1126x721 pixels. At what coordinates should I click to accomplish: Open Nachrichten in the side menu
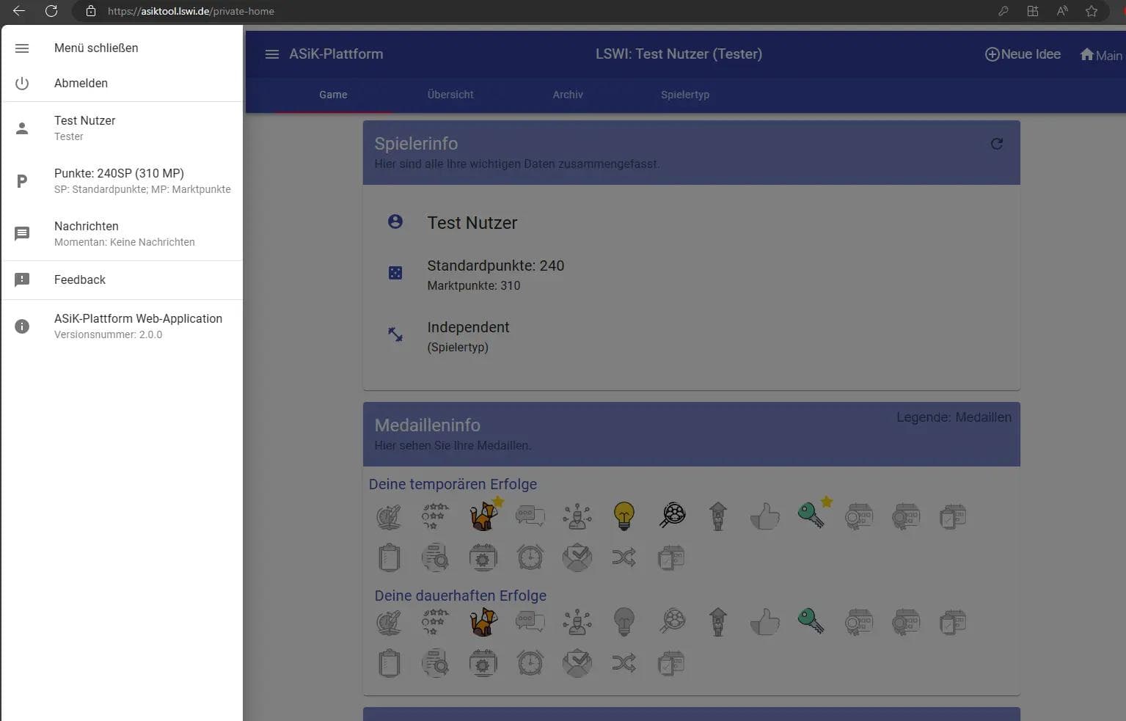87,233
